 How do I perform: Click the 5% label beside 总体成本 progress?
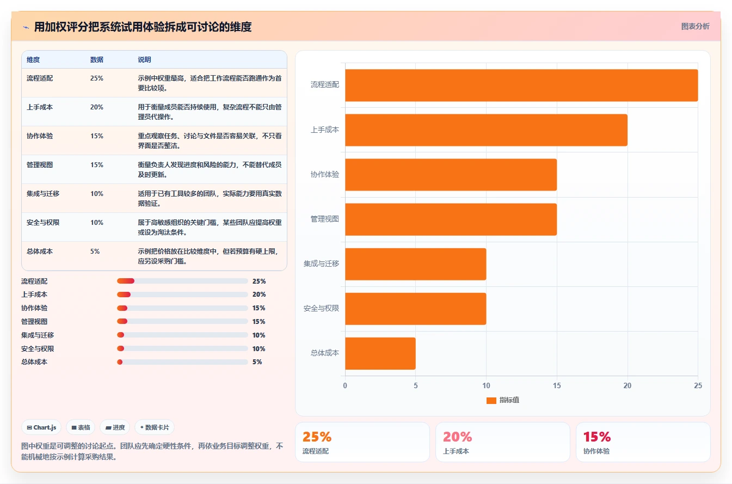click(x=257, y=362)
